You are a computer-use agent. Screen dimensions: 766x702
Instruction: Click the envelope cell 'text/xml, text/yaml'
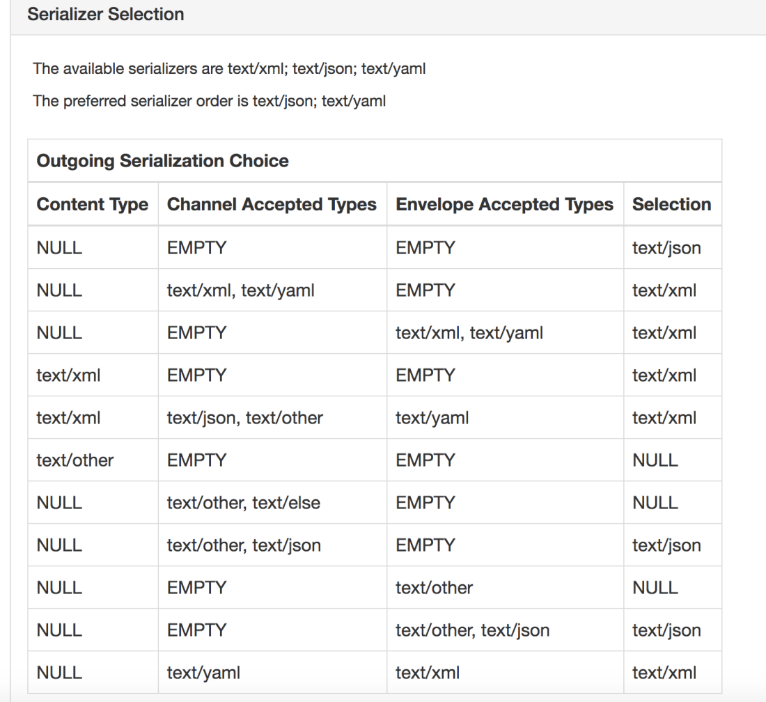[x=469, y=333]
